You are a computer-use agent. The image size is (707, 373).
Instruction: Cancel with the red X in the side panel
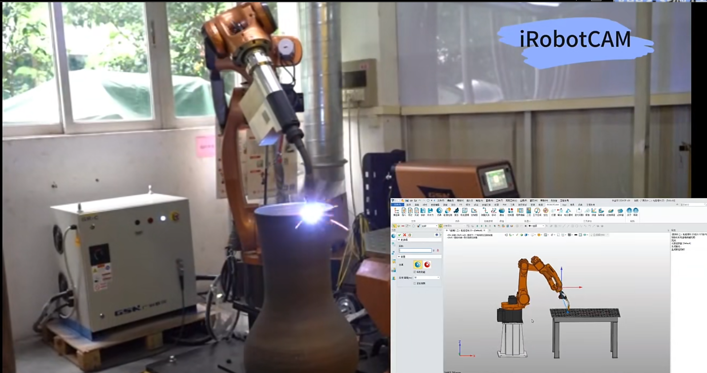pyautogui.click(x=405, y=235)
